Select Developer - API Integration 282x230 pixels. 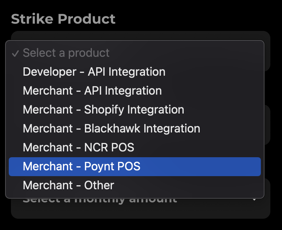(x=135, y=72)
